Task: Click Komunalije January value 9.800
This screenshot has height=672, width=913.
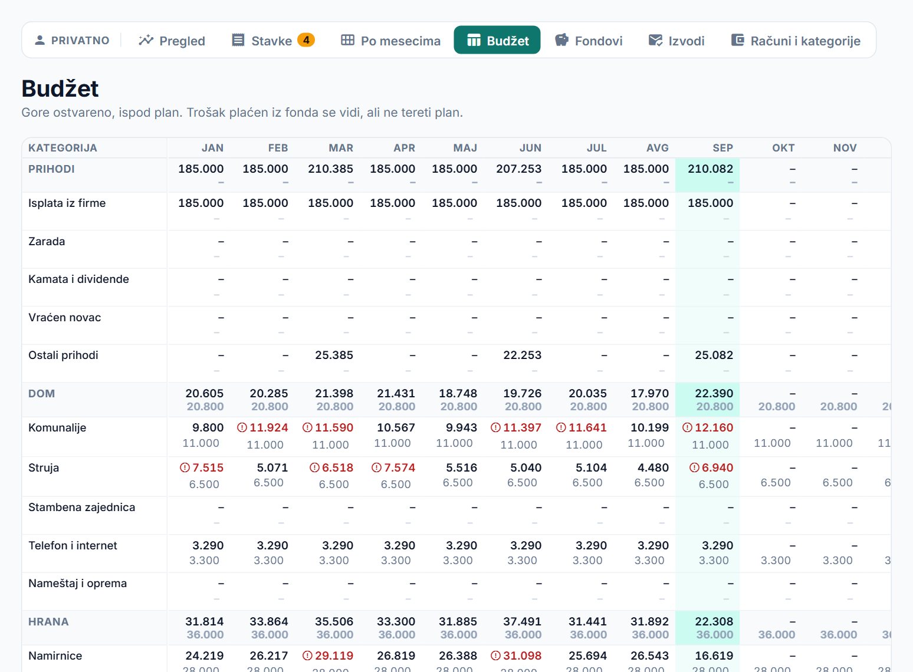Action: click(208, 428)
